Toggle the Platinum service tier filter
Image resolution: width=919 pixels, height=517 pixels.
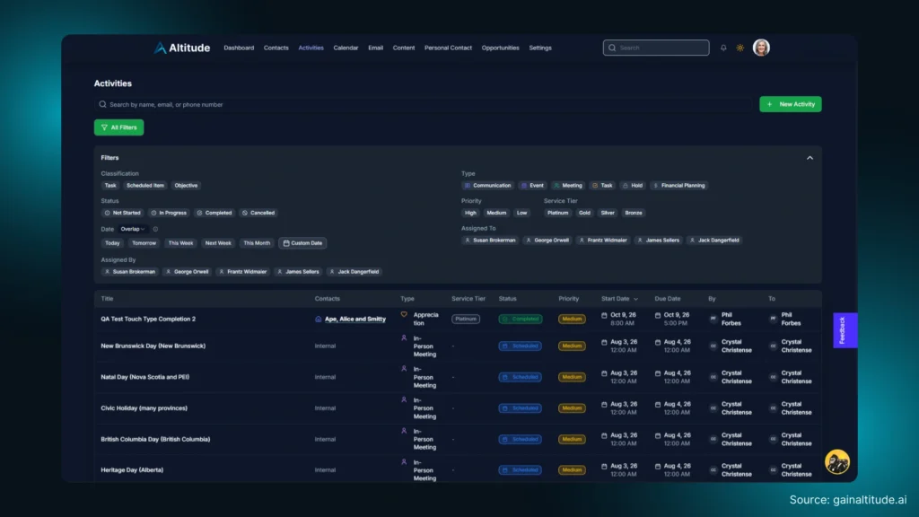point(557,213)
